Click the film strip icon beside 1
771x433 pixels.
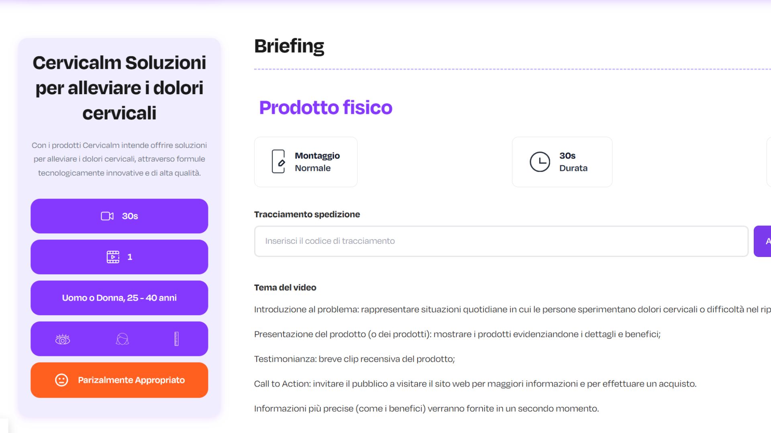click(x=113, y=257)
